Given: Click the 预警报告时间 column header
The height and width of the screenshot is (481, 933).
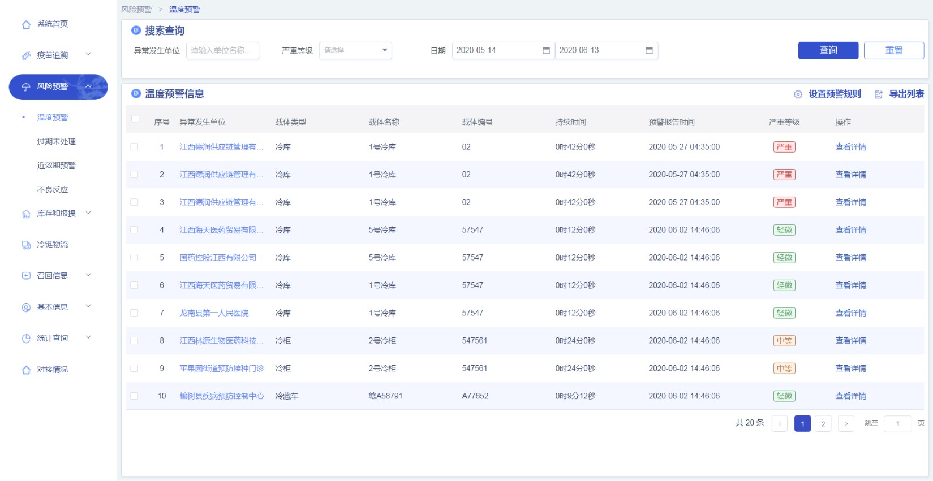Looking at the screenshot, I should click(672, 122).
